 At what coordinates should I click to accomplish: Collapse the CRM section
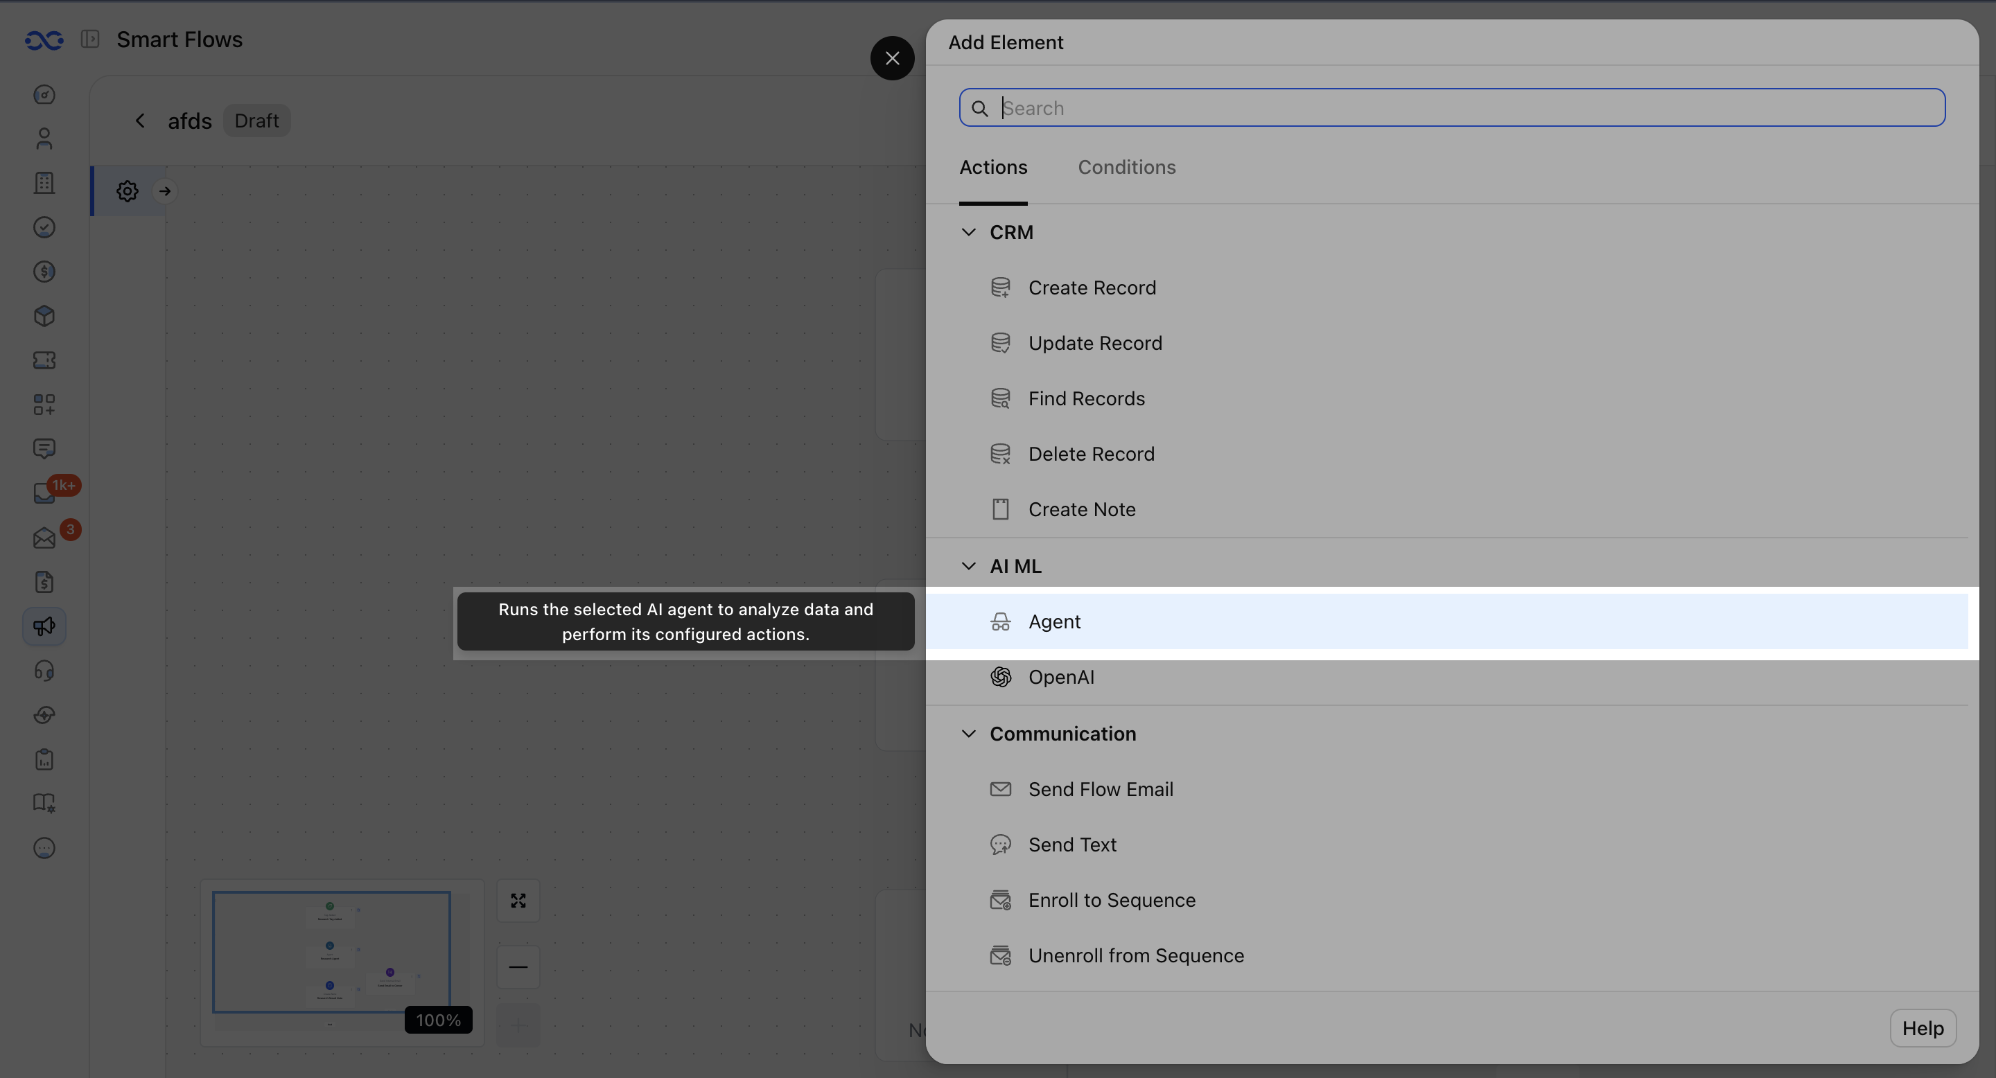[x=969, y=232]
